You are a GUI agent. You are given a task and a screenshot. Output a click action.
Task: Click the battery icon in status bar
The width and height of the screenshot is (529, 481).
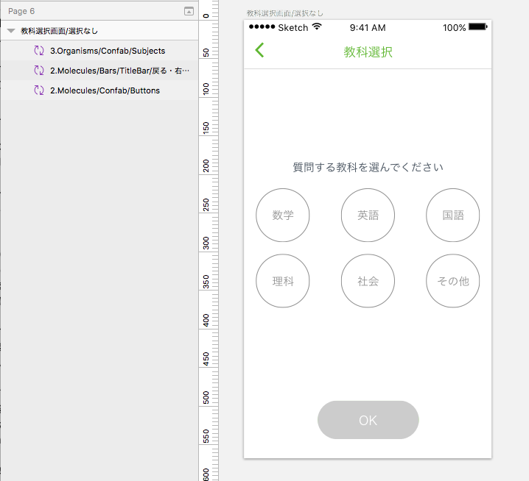point(477,26)
